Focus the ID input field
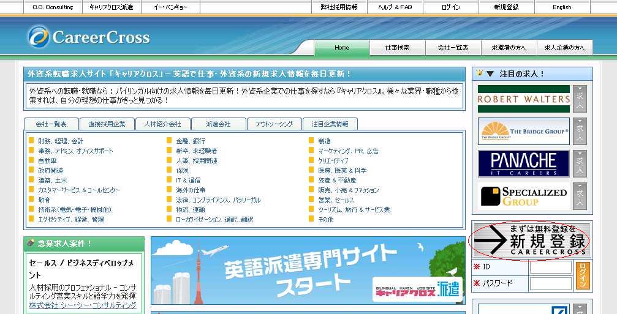The height and width of the screenshot is (314, 617). tap(550, 267)
